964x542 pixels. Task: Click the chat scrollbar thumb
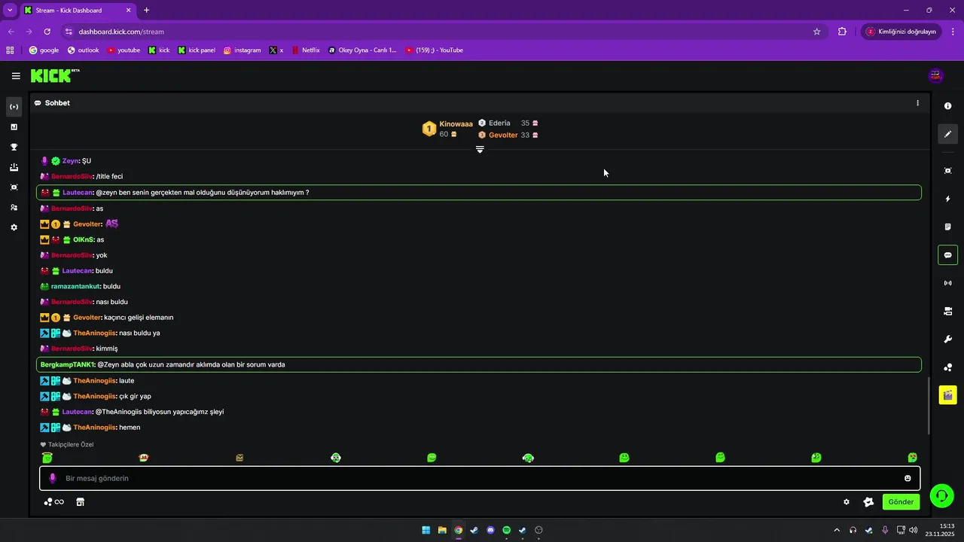point(929,405)
